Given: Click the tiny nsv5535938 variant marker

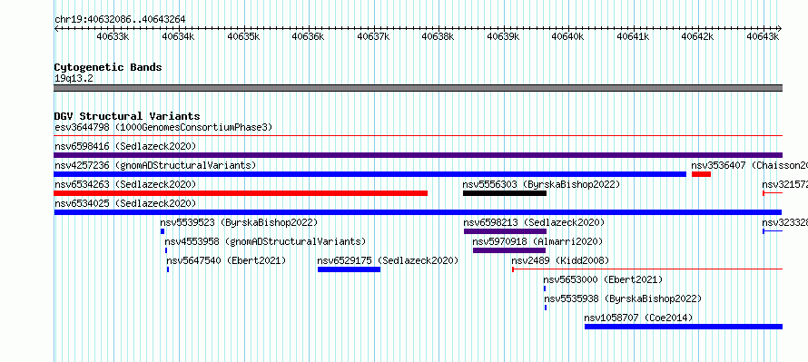Looking at the screenshot, I should coord(546,308).
